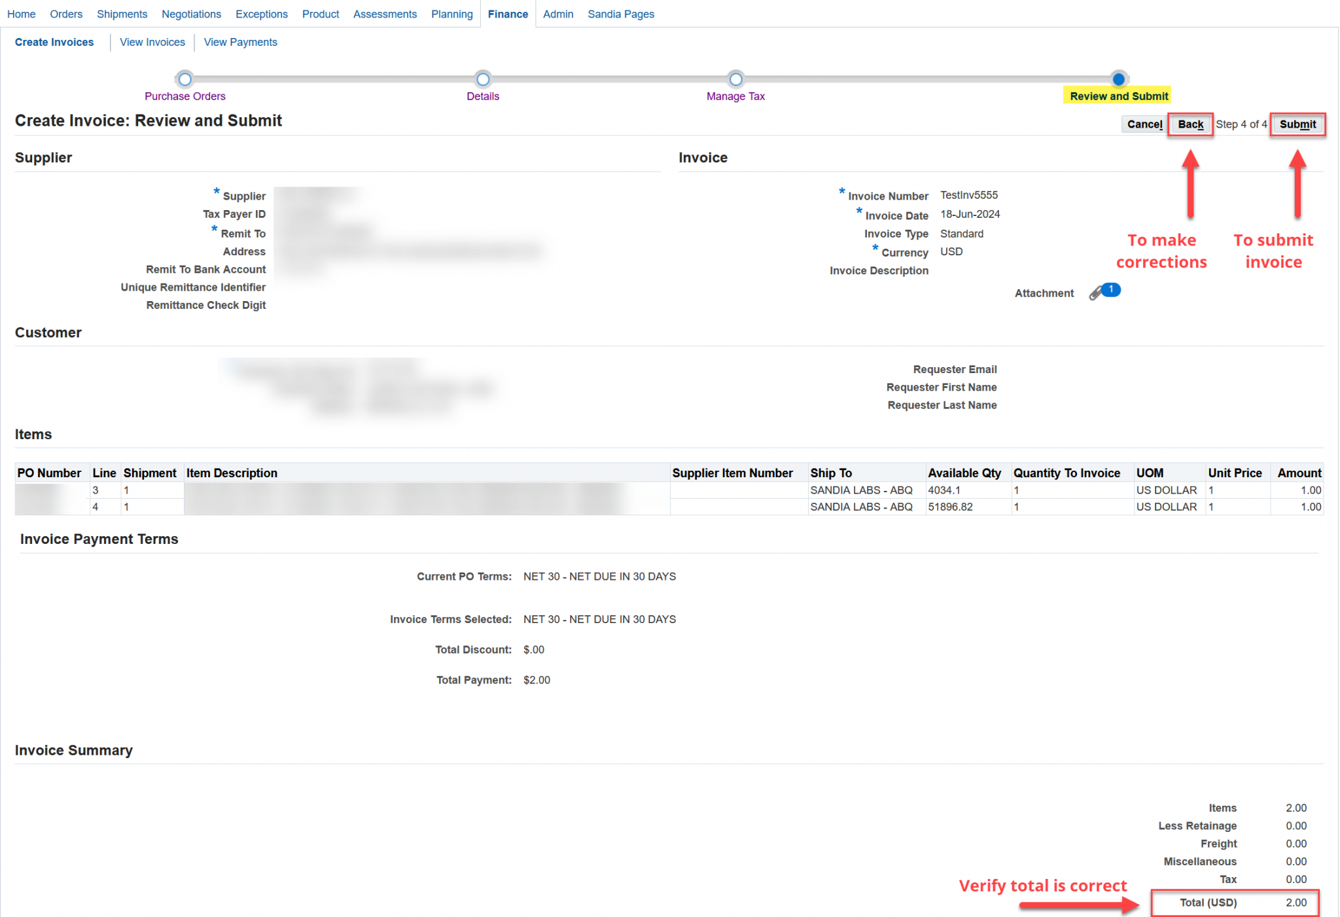The width and height of the screenshot is (1340, 917).
Task: Switch to the Admin tab
Action: [x=558, y=14]
